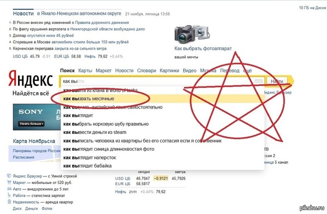The width and height of the screenshot is (327, 214).
Task: Click the Фотки link at the bottom
Action: pyautogui.click(x=47, y=209)
